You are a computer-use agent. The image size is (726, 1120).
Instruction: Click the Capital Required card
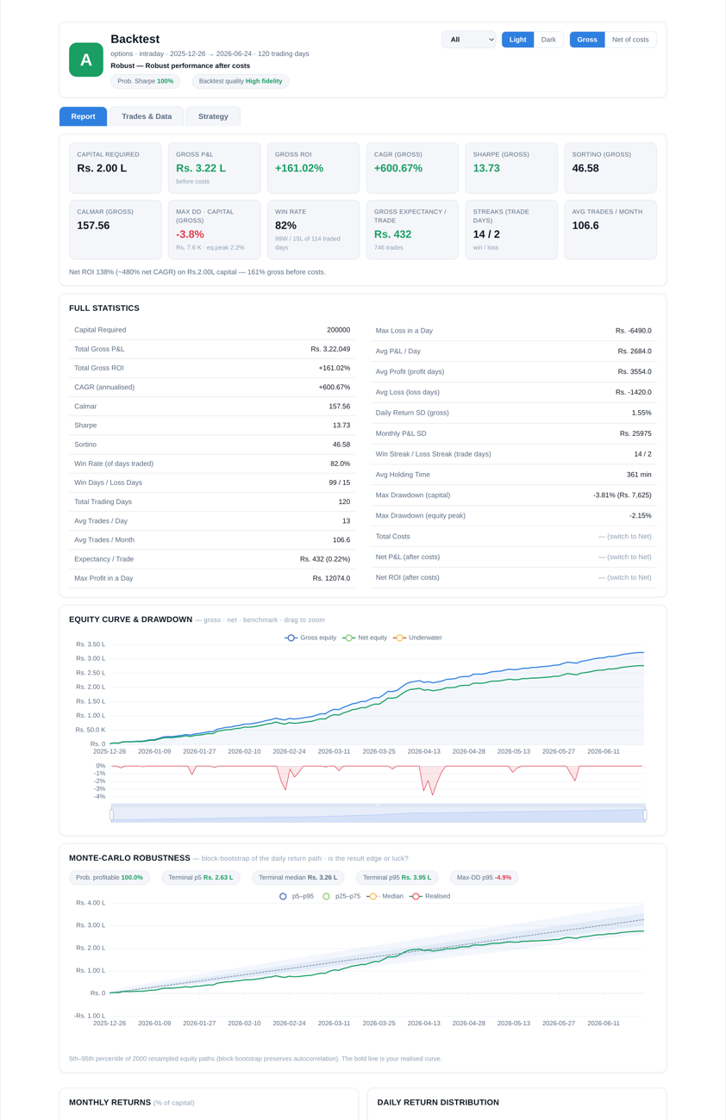point(116,168)
